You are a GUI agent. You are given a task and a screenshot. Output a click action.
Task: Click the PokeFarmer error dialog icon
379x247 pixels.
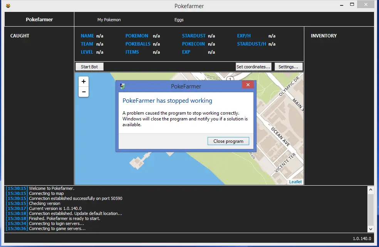122,86
